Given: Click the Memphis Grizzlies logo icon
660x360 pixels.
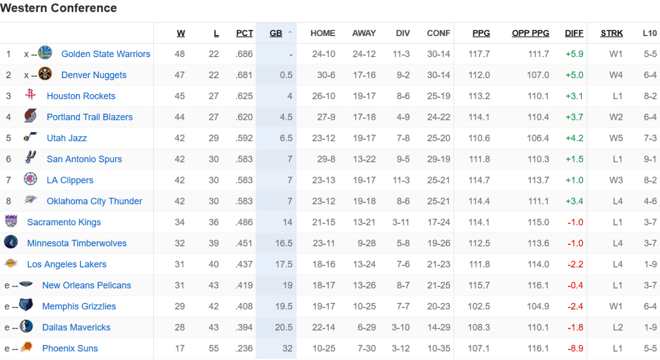Looking at the screenshot, I should (26, 305).
